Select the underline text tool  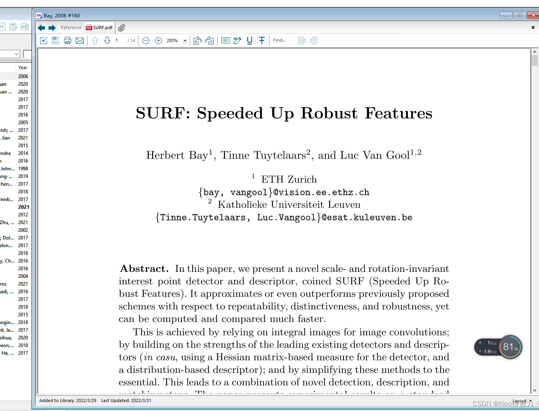[x=250, y=40]
